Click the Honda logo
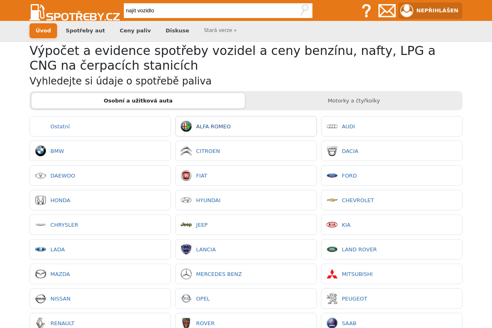492x328 pixels. click(x=41, y=200)
